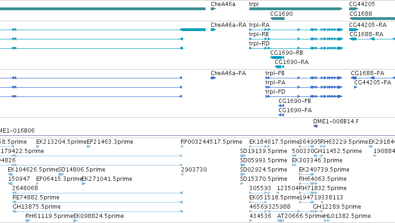Select the RE74882.5prime EST alignment

click(97, 202)
